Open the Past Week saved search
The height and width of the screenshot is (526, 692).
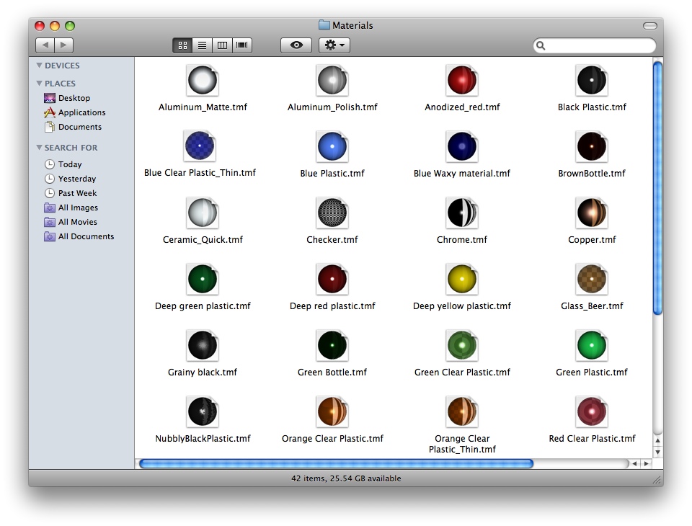coord(77,193)
